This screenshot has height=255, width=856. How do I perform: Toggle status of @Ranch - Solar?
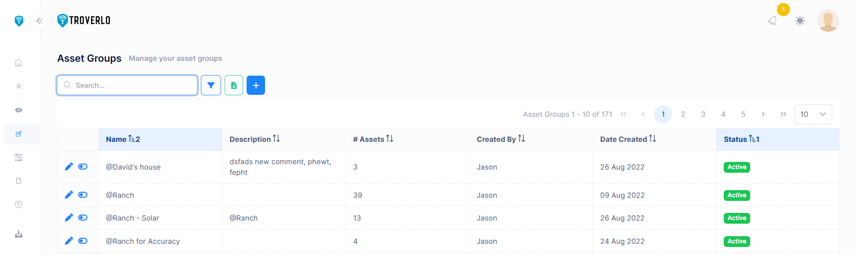point(83,218)
